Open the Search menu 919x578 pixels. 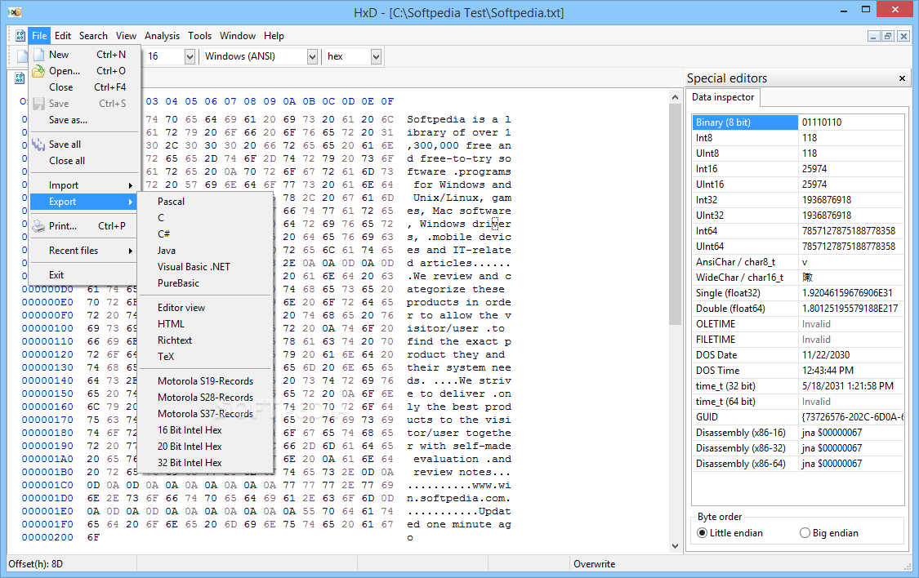pos(93,36)
